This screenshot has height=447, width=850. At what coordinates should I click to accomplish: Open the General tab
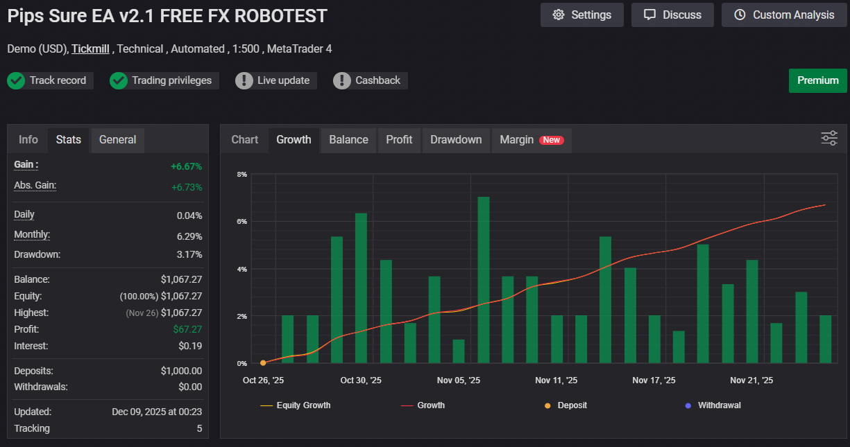117,139
